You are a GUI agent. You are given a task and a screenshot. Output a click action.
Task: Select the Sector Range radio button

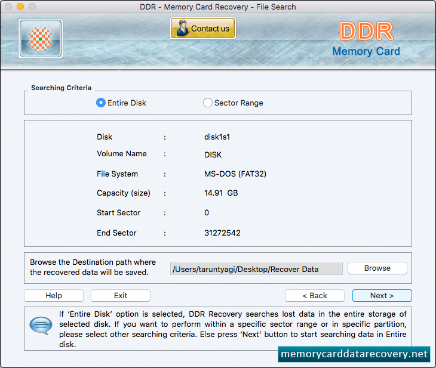208,103
